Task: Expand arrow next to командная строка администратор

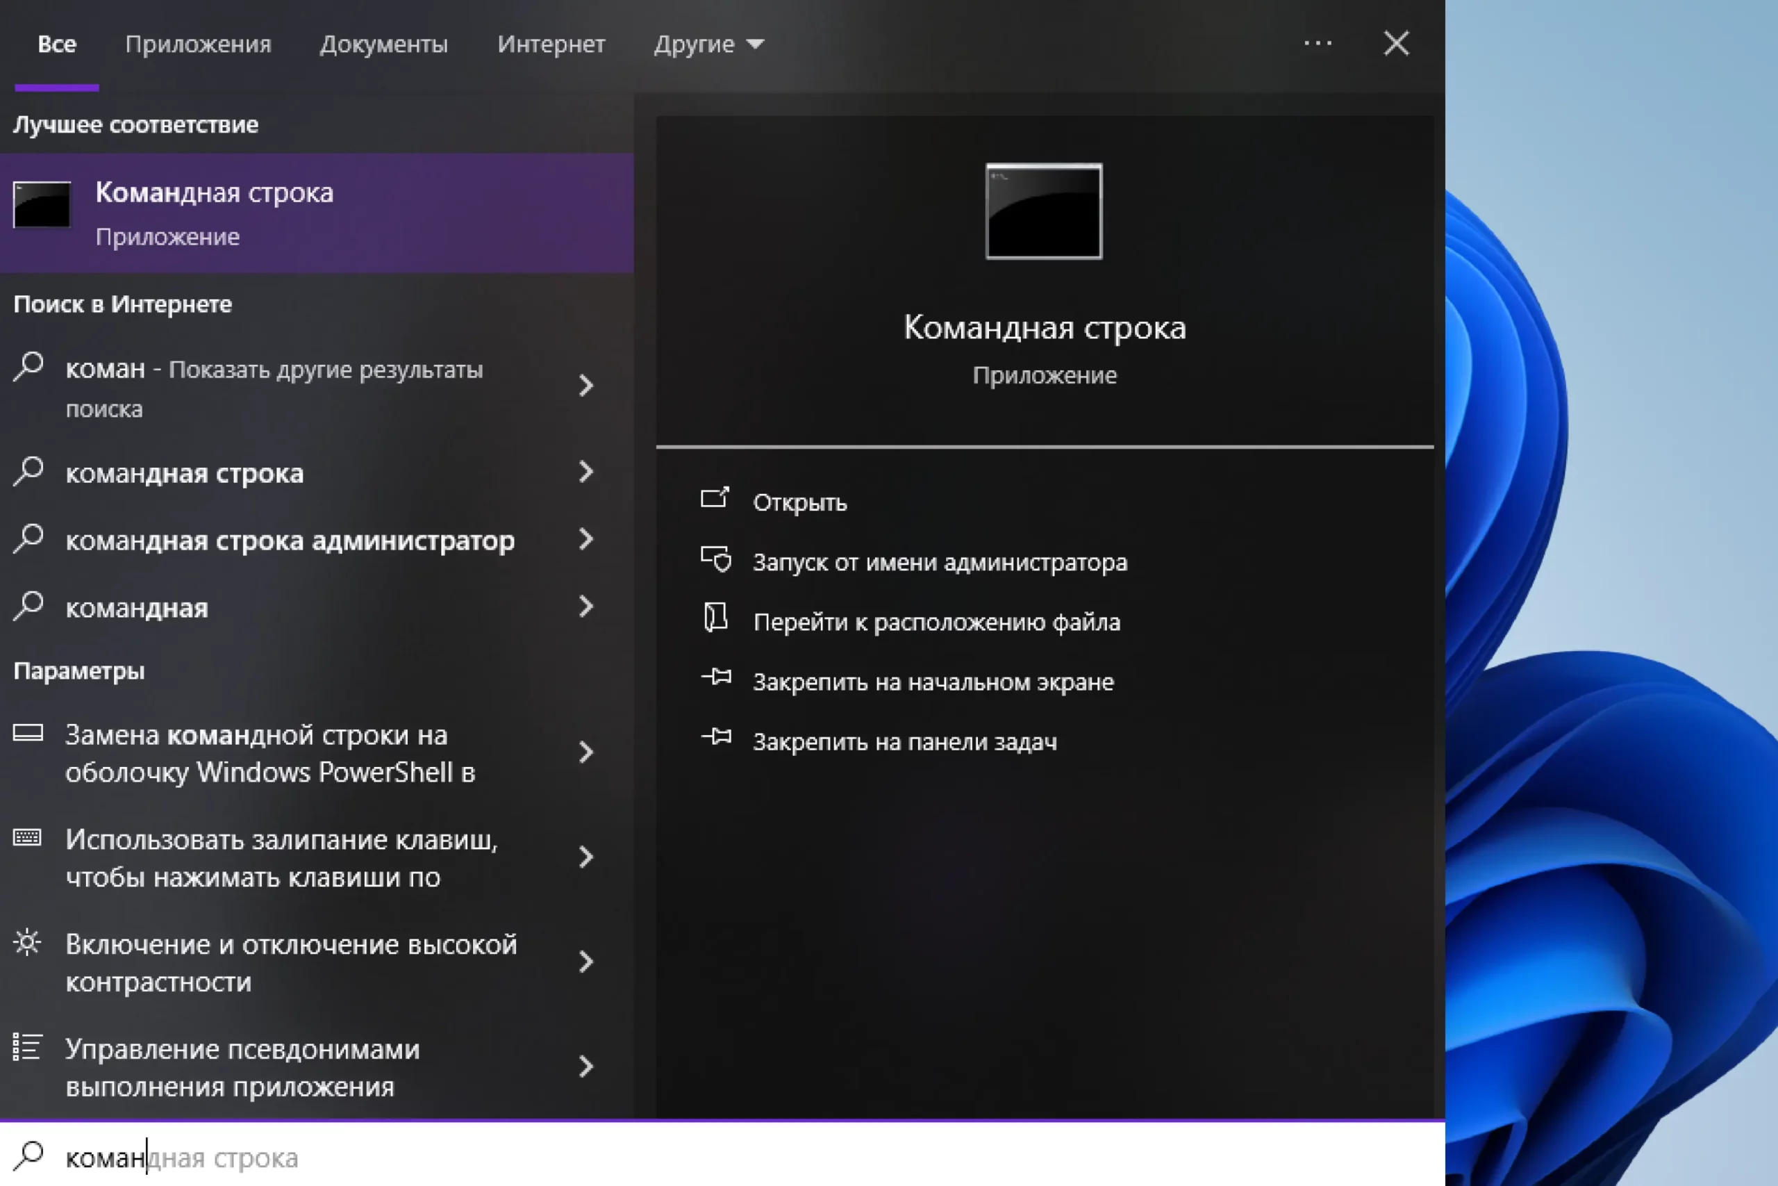Action: tap(586, 539)
